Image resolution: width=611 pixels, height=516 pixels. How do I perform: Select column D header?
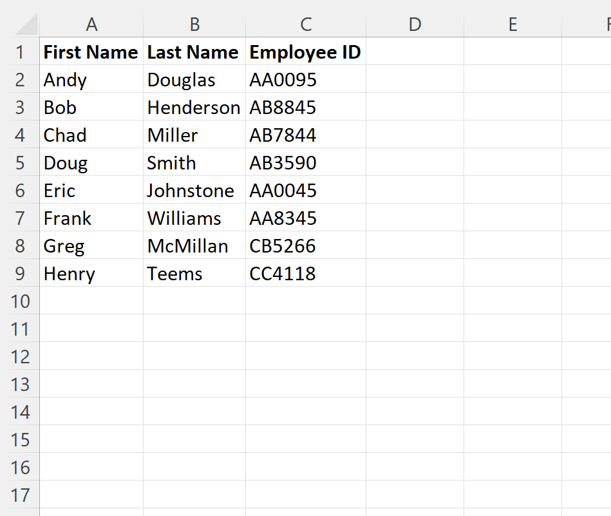[x=415, y=24]
